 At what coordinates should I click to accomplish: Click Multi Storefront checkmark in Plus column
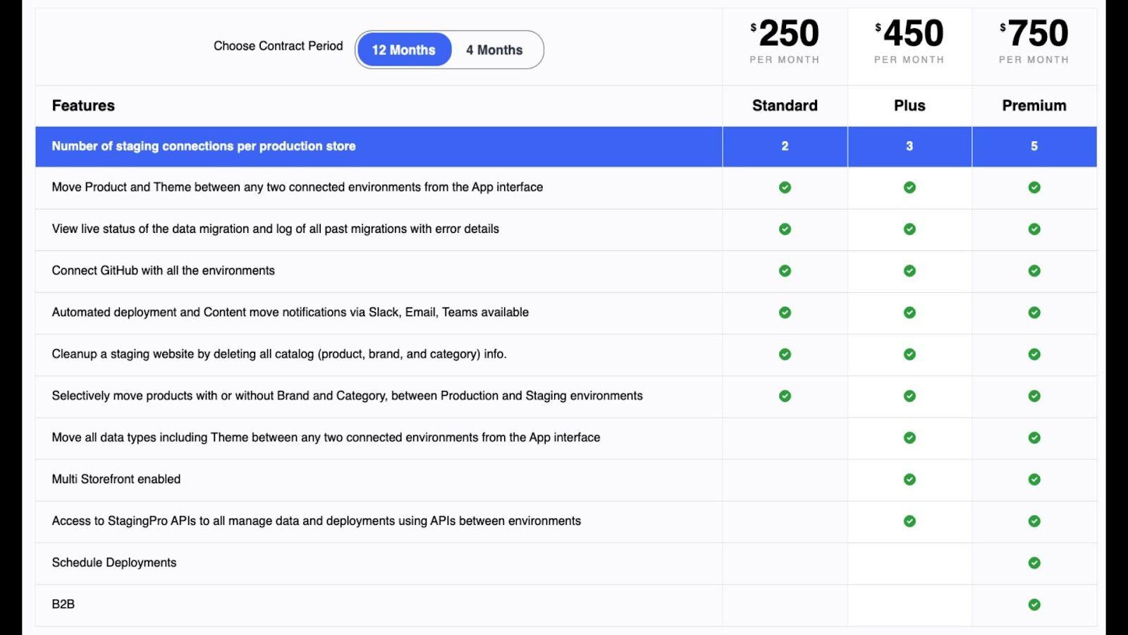coord(909,480)
